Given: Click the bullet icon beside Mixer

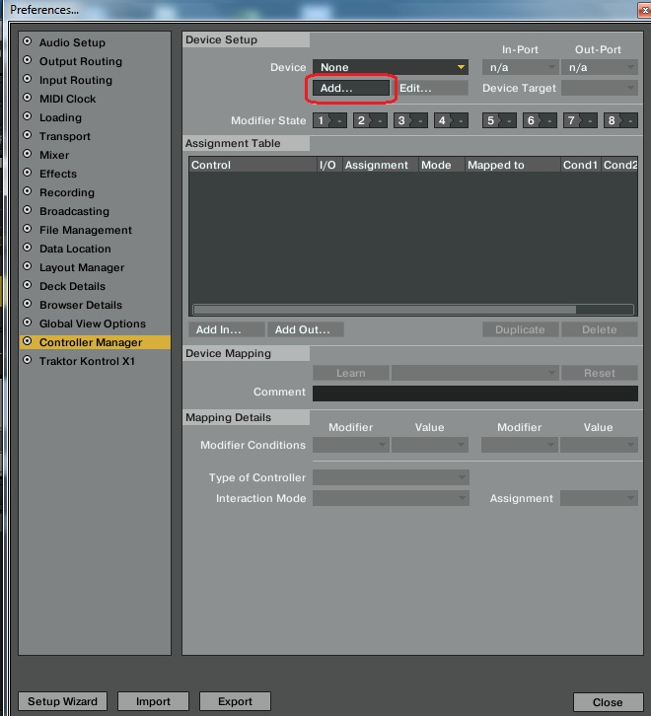Looking at the screenshot, I should click(28, 154).
